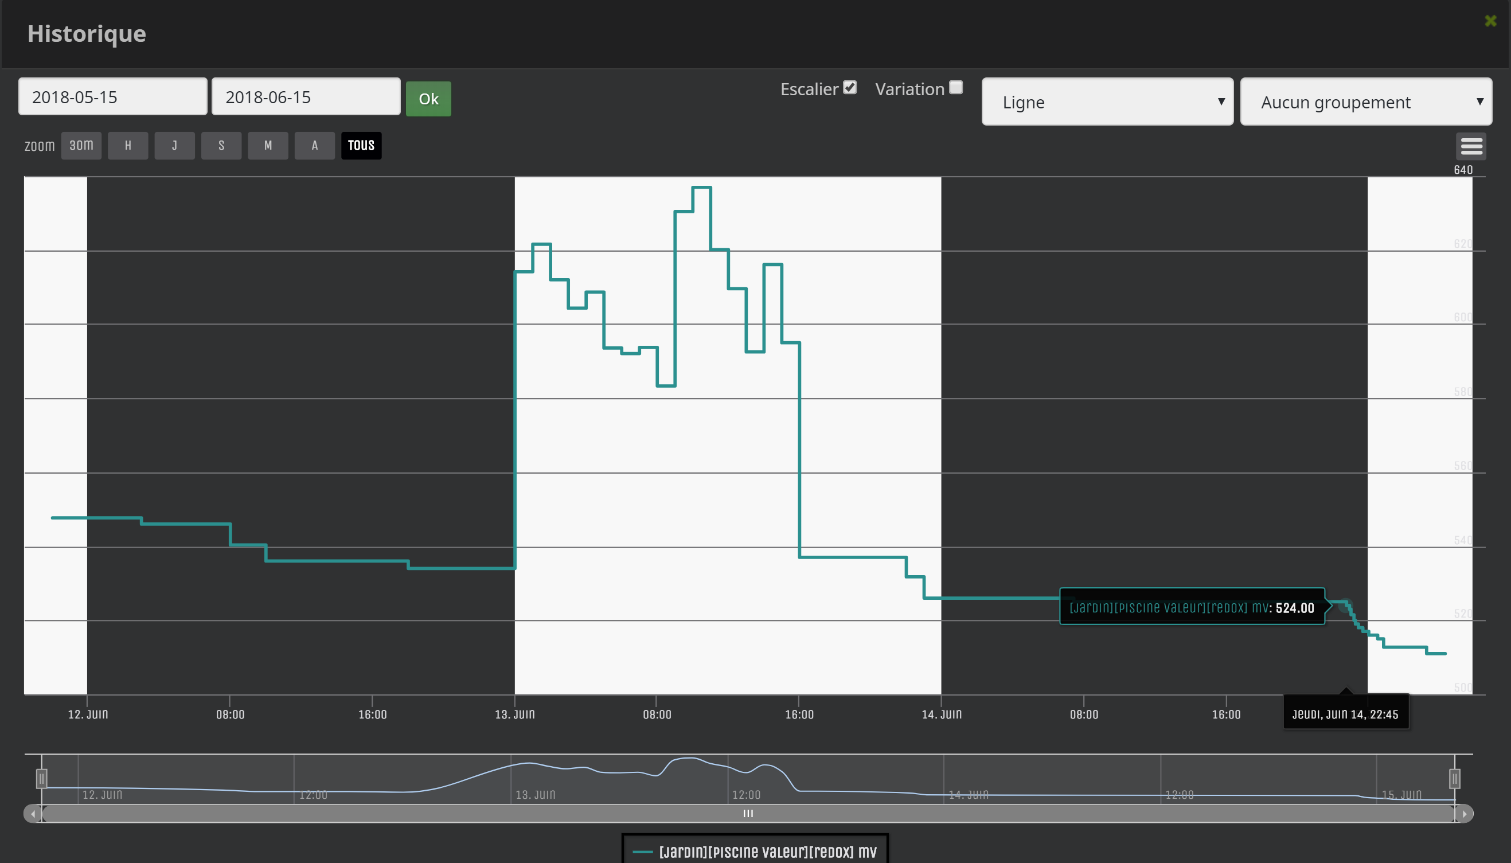
Task: Click the 14. Juin x-axis label
Action: [942, 714]
